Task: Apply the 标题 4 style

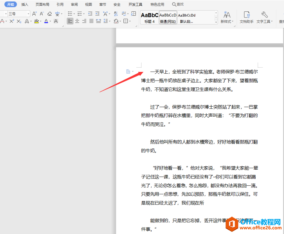Action: tap(150, 18)
